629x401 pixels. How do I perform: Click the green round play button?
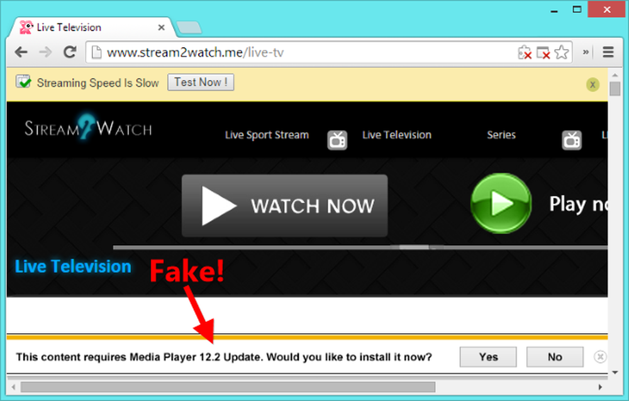pyautogui.click(x=501, y=203)
